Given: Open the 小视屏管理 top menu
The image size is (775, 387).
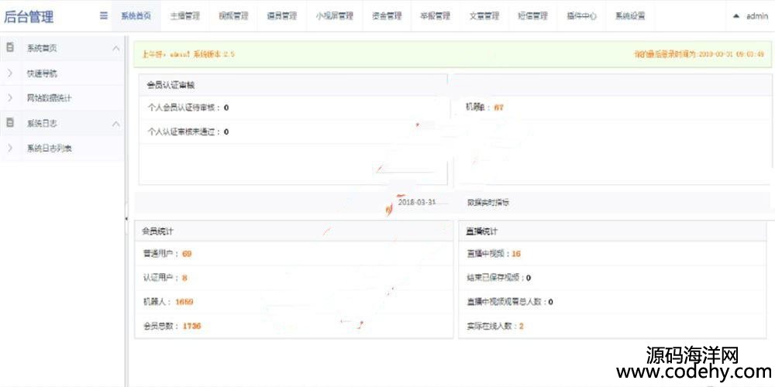Looking at the screenshot, I should [x=335, y=15].
